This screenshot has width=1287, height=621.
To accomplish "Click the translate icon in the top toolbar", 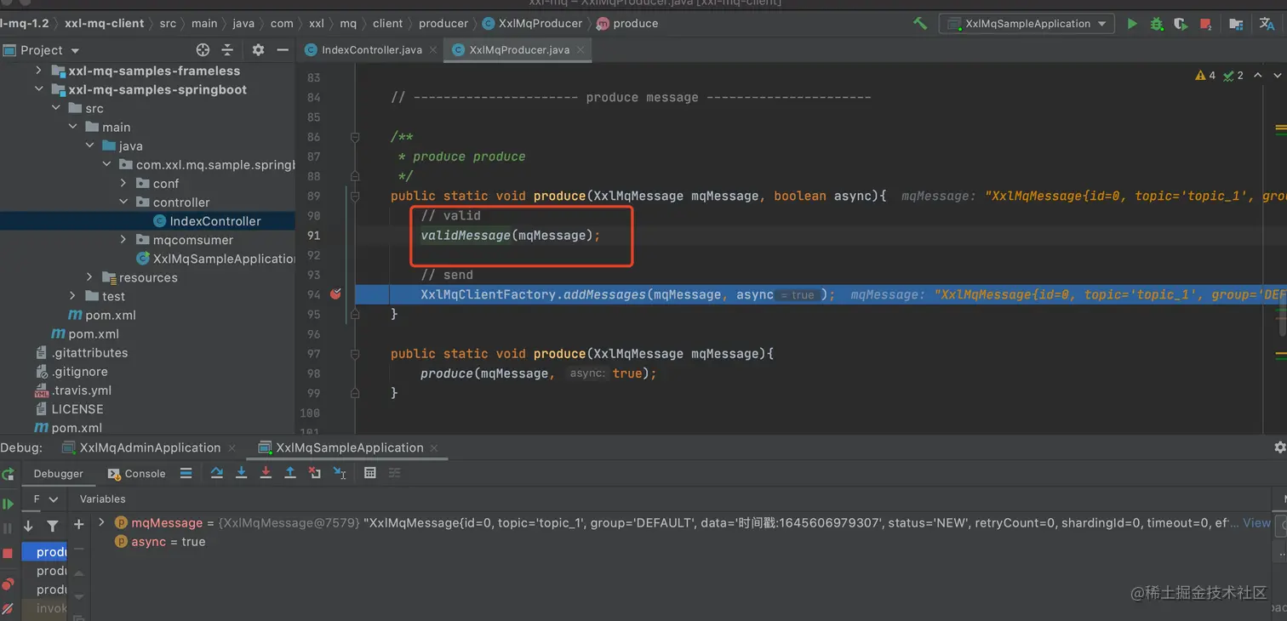I will tap(1266, 24).
